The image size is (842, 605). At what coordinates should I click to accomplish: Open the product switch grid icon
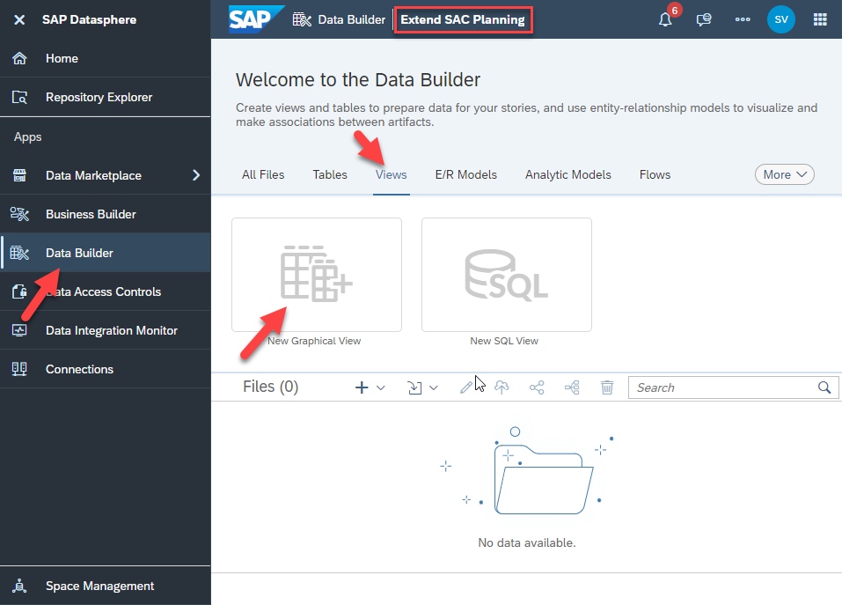coord(820,20)
